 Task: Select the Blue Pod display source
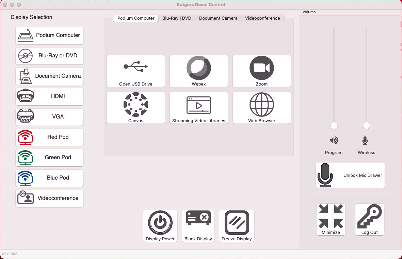click(49, 178)
